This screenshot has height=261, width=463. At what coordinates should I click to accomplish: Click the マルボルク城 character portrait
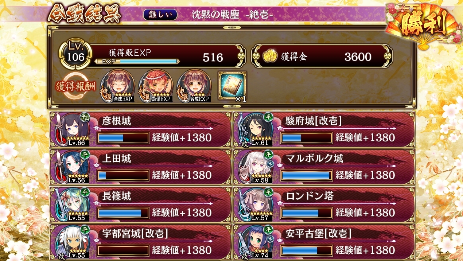click(255, 167)
